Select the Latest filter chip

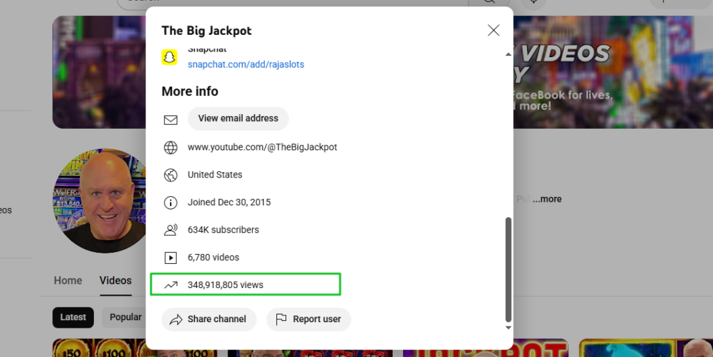click(73, 317)
